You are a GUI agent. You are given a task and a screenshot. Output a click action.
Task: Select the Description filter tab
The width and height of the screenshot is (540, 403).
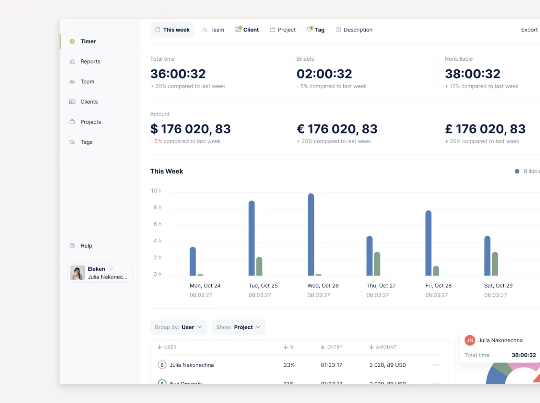coord(354,30)
